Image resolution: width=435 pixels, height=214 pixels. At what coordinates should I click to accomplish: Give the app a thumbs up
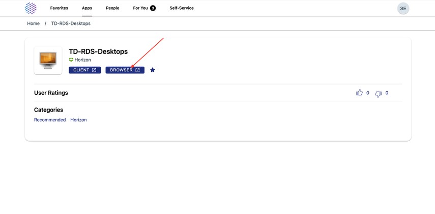359,93
